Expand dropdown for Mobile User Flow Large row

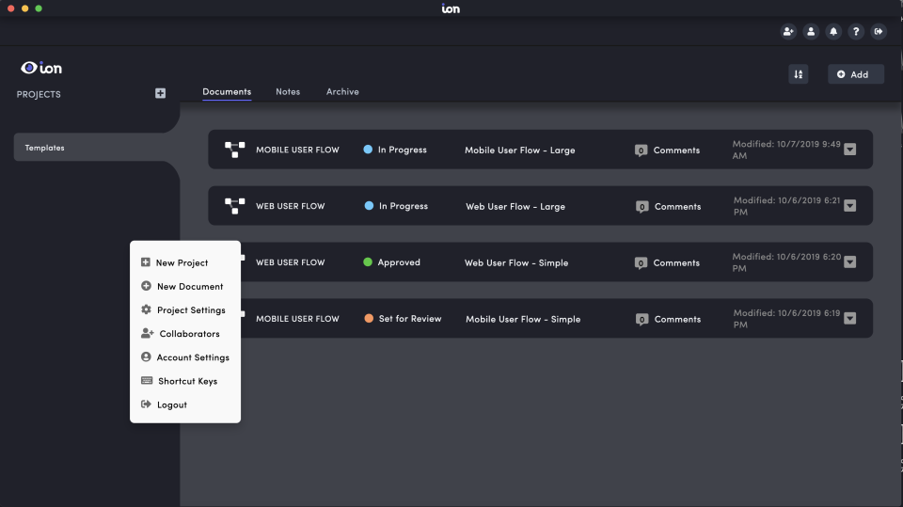[850, 150]
